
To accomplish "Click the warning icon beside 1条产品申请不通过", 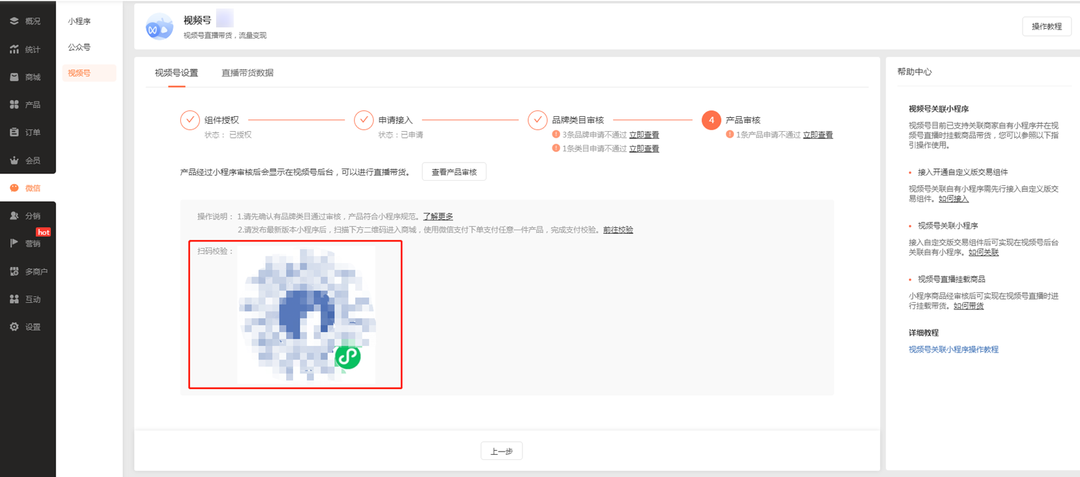I will click(x=729, y=134).
